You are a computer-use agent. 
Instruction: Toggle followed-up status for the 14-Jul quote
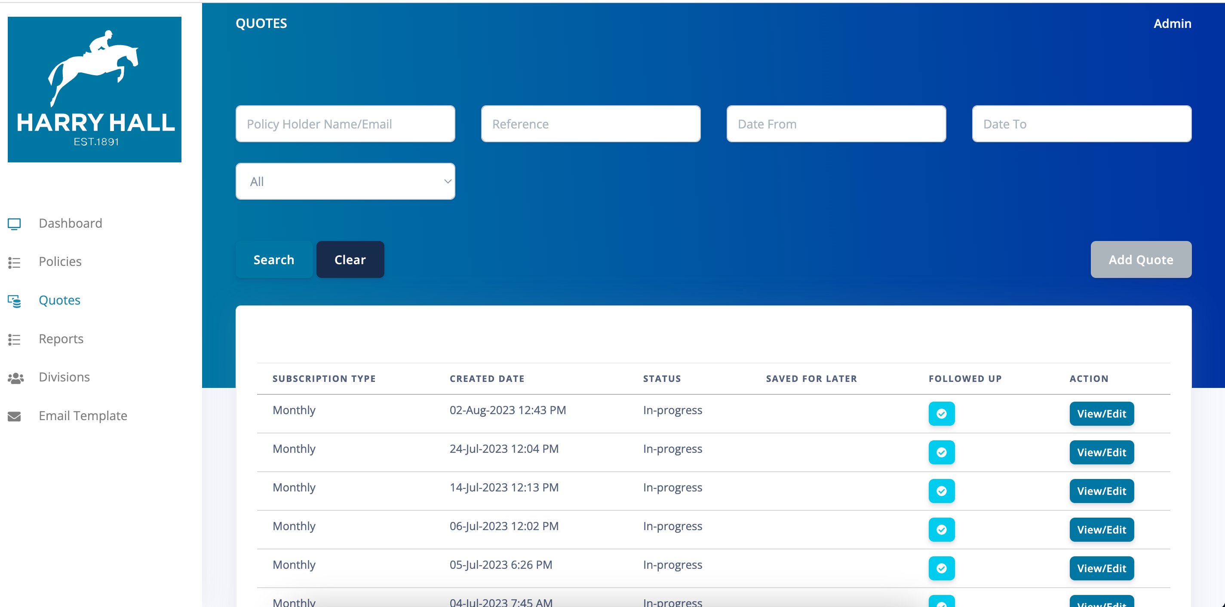[941, 491]
